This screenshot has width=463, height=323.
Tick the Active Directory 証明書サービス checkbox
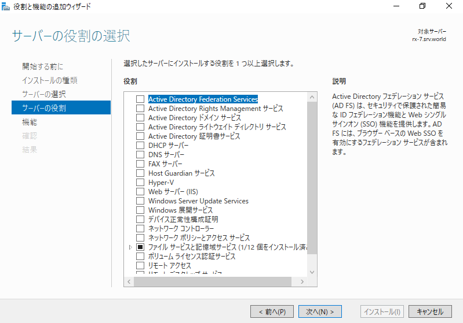(x=140, y=136)
